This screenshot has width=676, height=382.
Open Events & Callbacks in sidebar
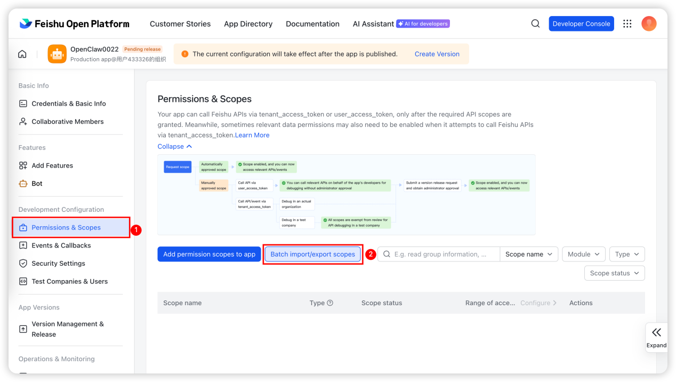[x=61, y=245]
